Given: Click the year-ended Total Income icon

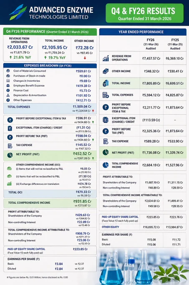Looking at the screenshot, I should coord(106,83).
